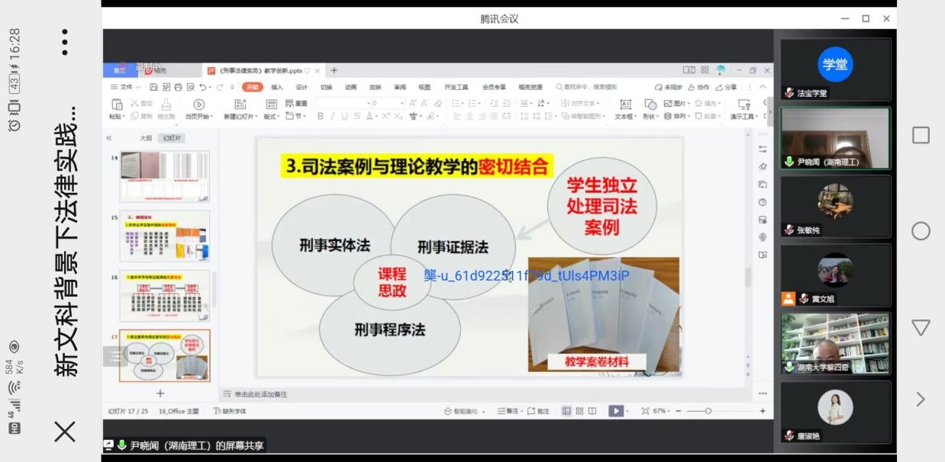Select slide 16 thumbnail

tap(164, 296)
